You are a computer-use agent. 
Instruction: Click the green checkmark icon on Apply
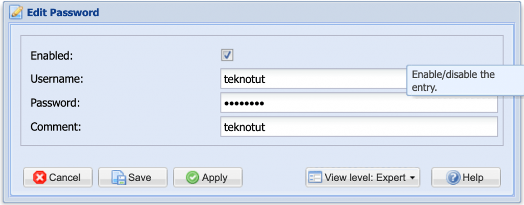tap(192, 177)
